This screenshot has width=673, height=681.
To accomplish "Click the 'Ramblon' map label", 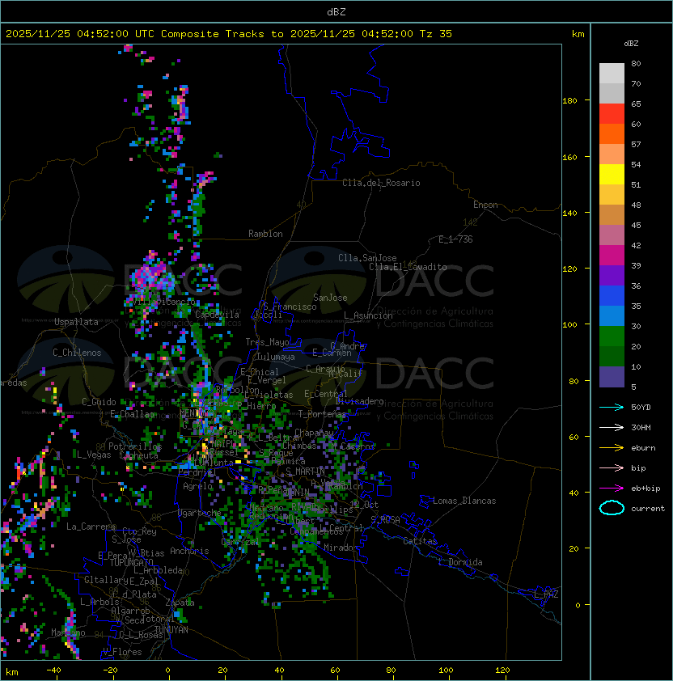I will click(265, 234).
